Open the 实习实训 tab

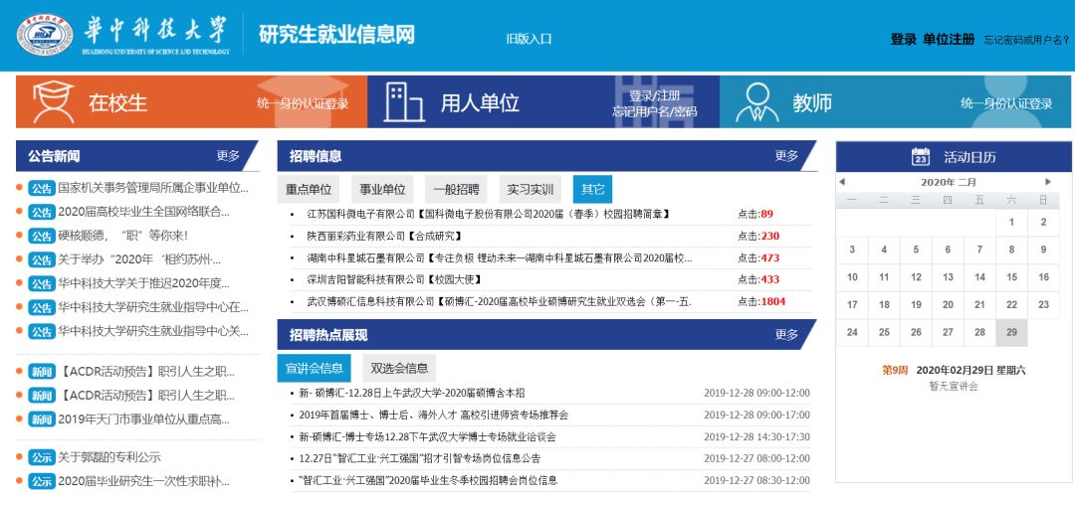click(x=530, y=189)
